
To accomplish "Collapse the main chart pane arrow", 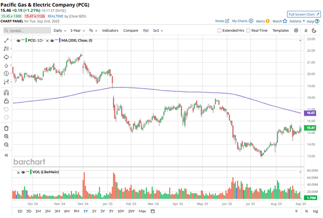I will click(x=300, y=41).
